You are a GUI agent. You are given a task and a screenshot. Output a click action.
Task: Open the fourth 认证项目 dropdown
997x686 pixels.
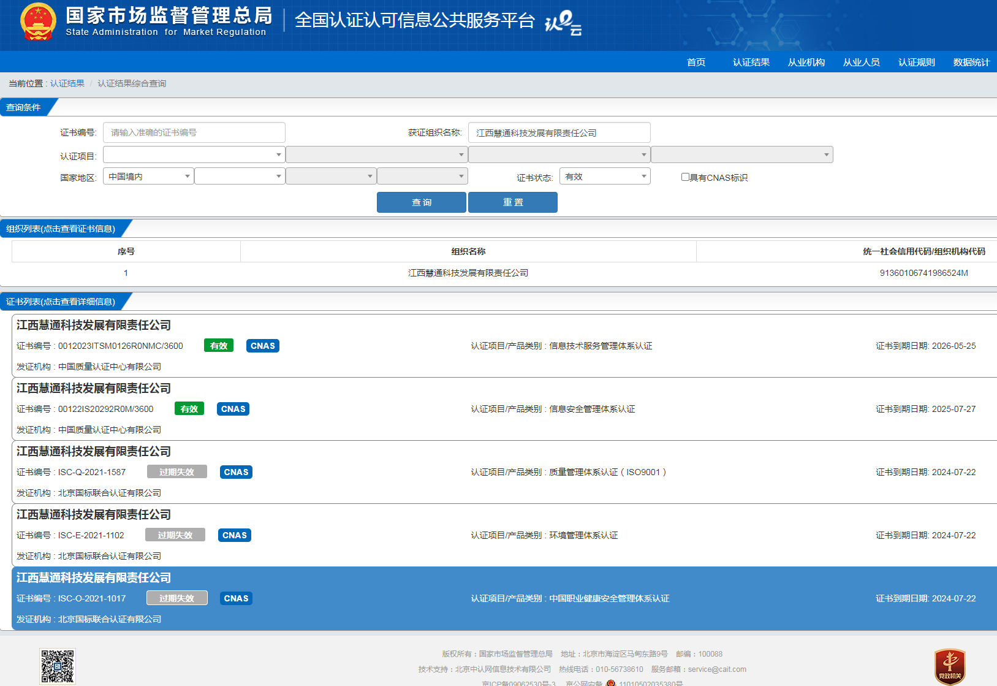[x=741, y=154]
